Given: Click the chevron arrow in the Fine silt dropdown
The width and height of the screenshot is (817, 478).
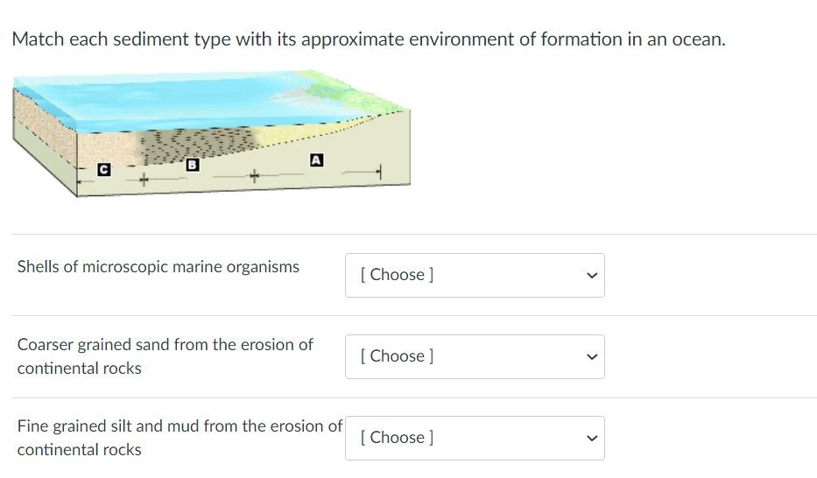Looking at the screenshot, I should [x=592, y=438].
